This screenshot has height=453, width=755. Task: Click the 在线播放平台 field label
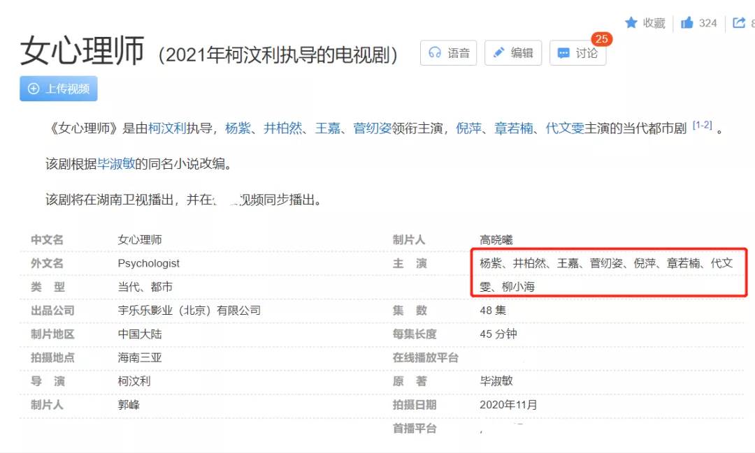pos(425,357)
